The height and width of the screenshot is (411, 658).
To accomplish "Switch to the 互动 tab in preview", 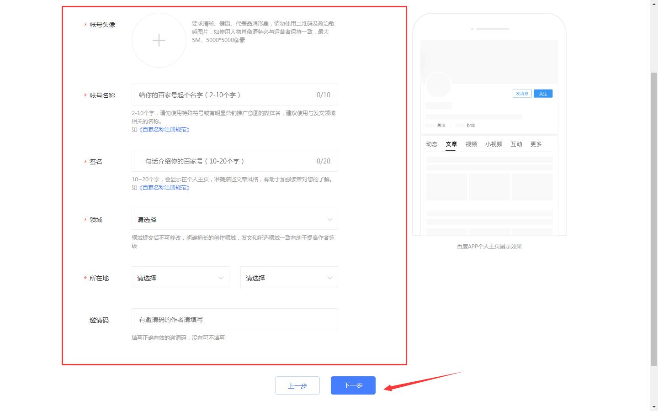I will point(516,144).
